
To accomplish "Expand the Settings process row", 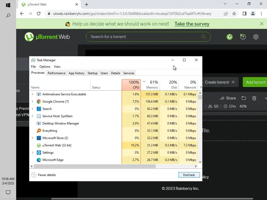I will coord(32,153).
